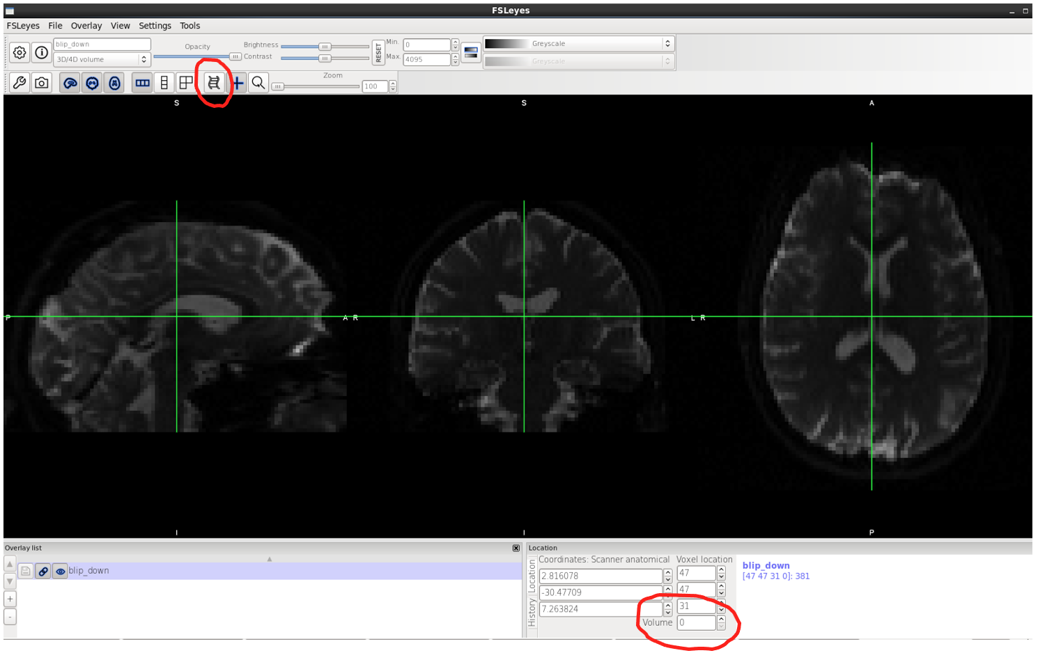The width and height of the screenshot is (1038, 653).
Task: Open overlay display settings gear icon
Action: [x=20, y=52]
